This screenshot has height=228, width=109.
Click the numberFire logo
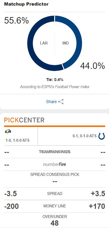54,164
